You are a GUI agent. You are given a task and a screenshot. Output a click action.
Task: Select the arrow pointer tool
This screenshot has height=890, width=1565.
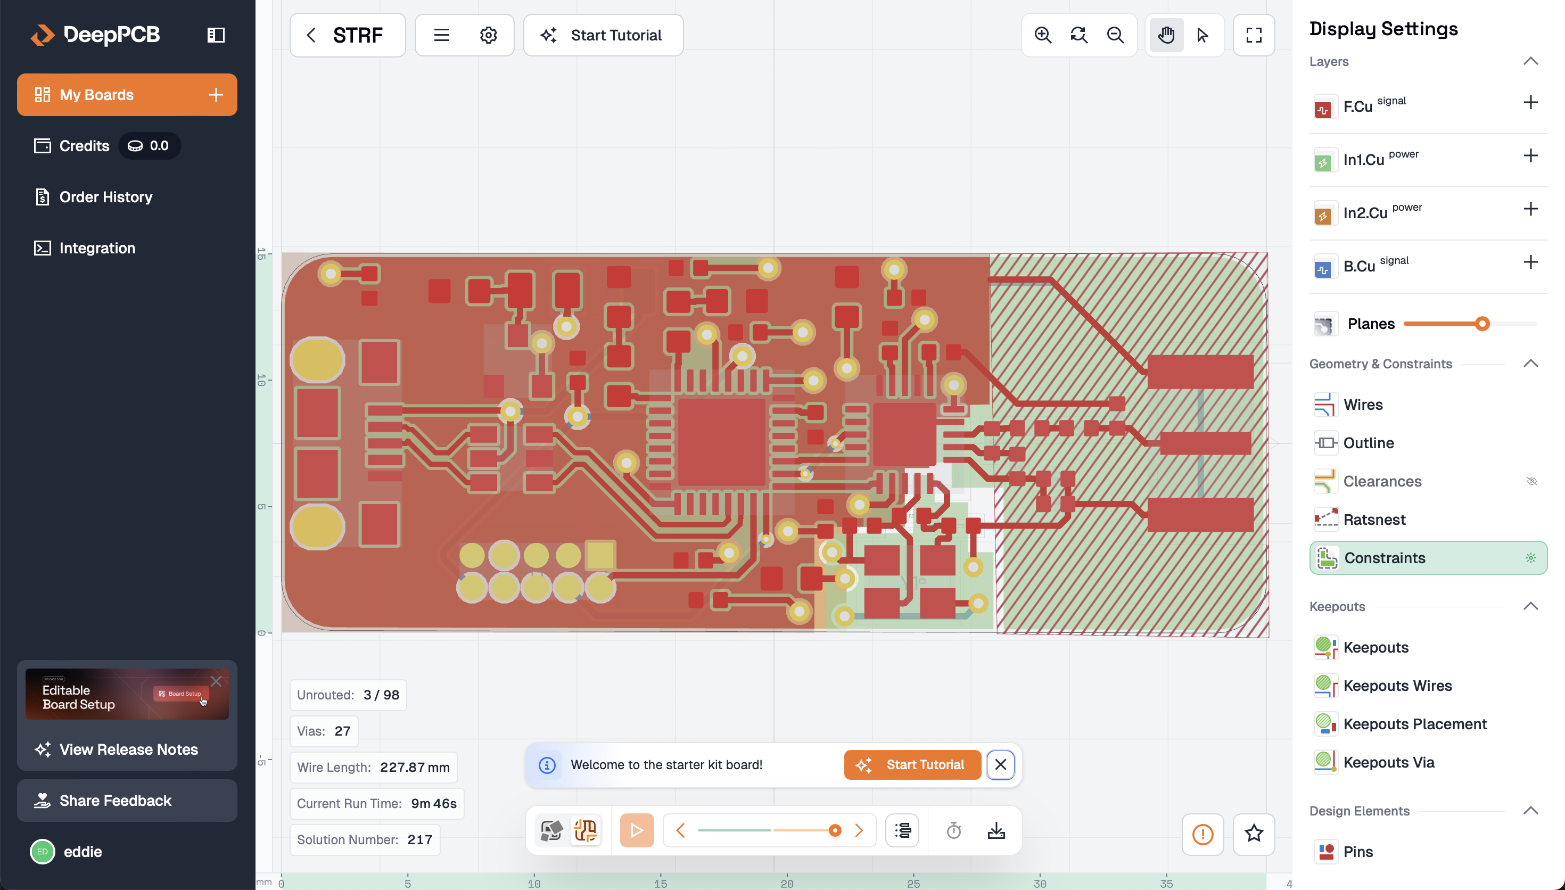click(1202, 35)
